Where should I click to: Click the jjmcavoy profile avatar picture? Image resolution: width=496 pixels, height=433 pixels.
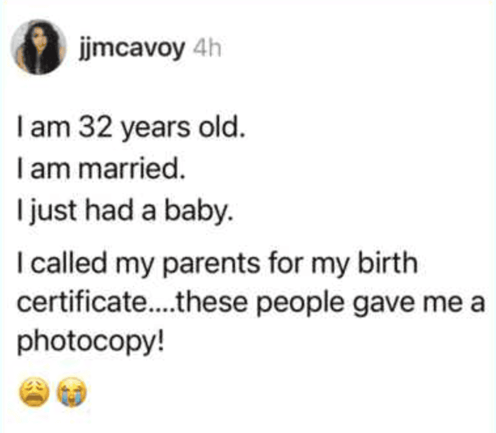click(x=39, y=48)
